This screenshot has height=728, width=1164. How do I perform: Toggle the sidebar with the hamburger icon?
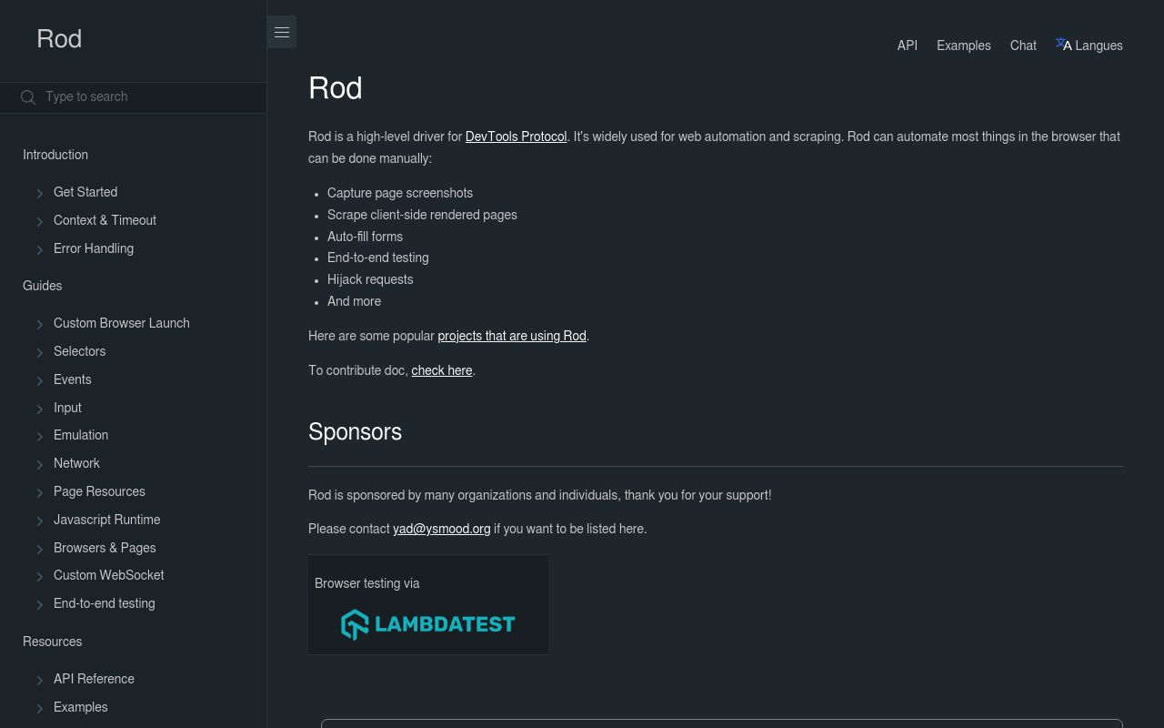(282, 33)
